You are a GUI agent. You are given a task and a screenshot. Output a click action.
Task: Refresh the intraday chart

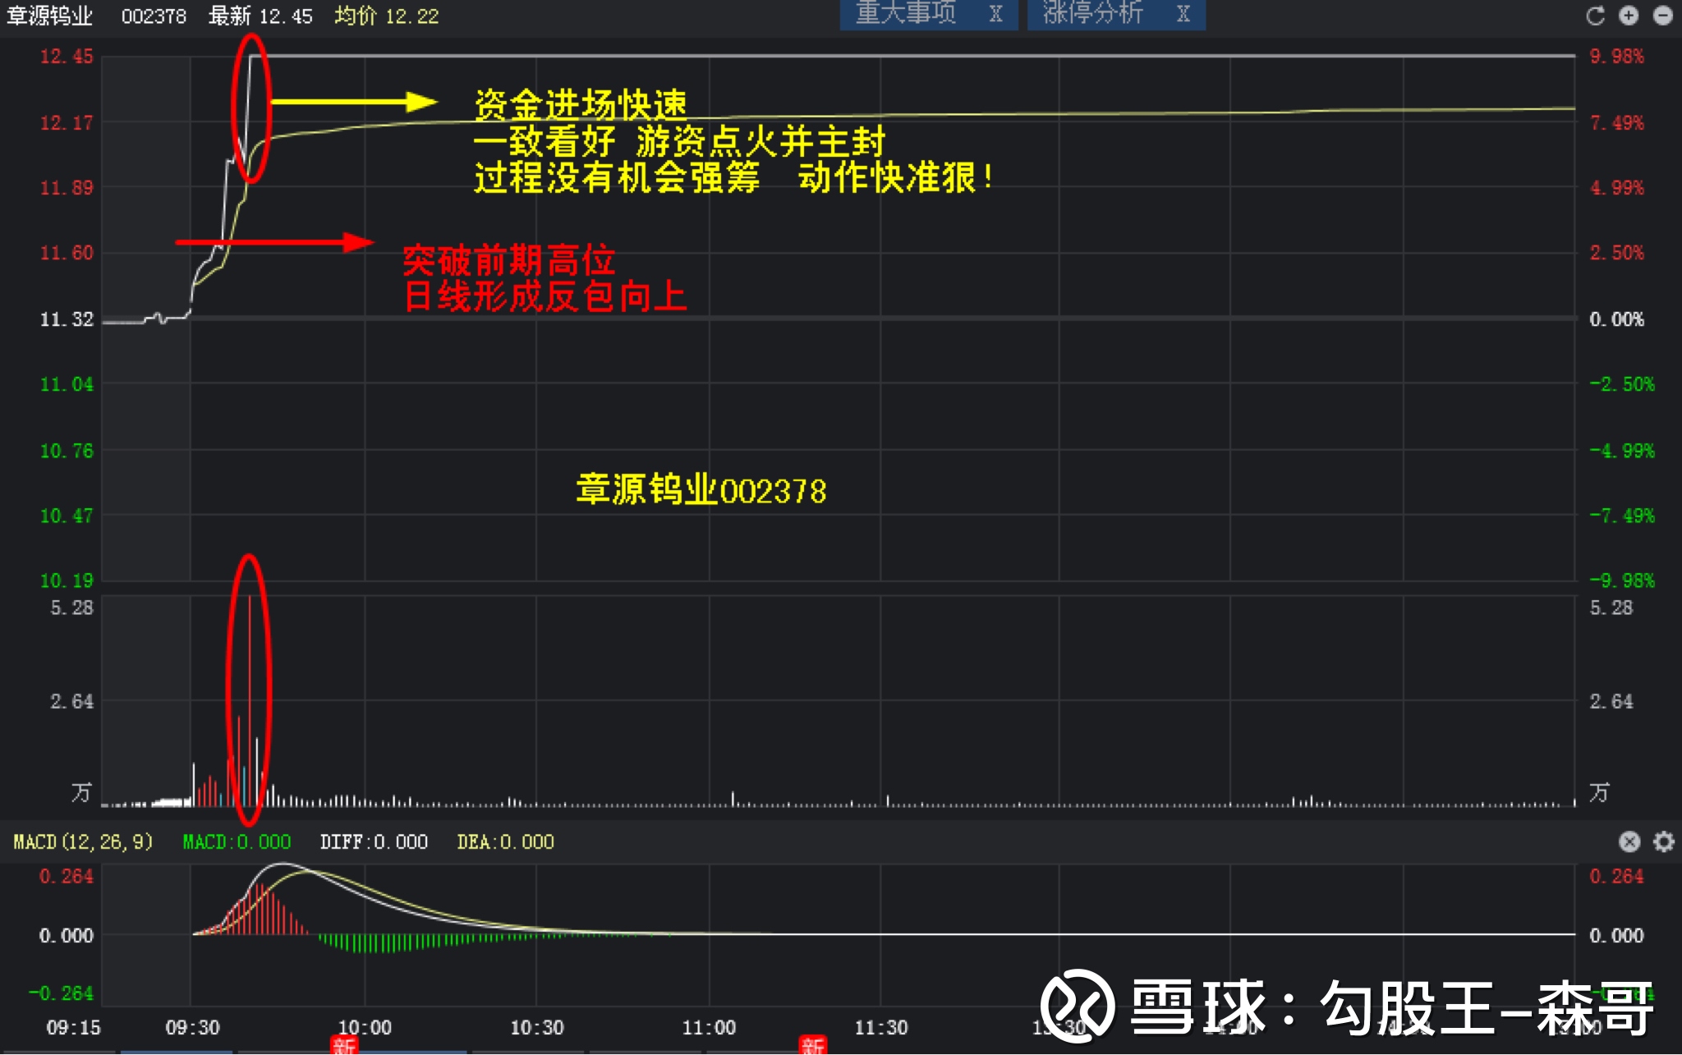[1595, 16]
